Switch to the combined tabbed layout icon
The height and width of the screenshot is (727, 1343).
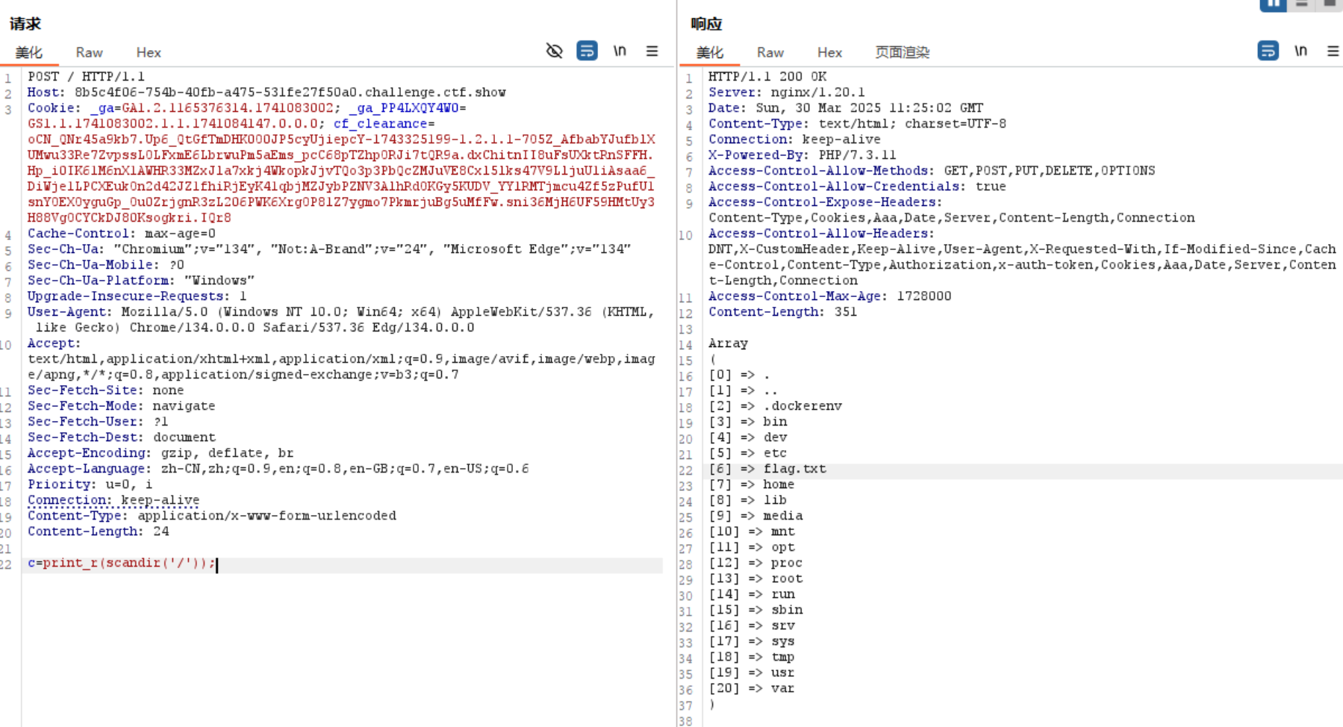pyautogui.click(x=1330, y=4)
